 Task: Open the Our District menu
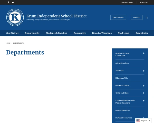point(12,33)
